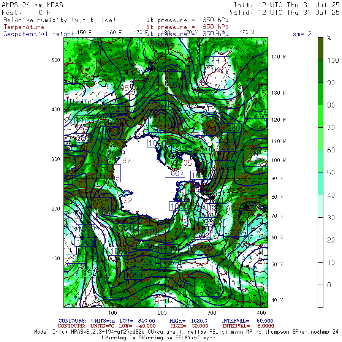Click the '%' unit above the colorbar

point(329,38)
